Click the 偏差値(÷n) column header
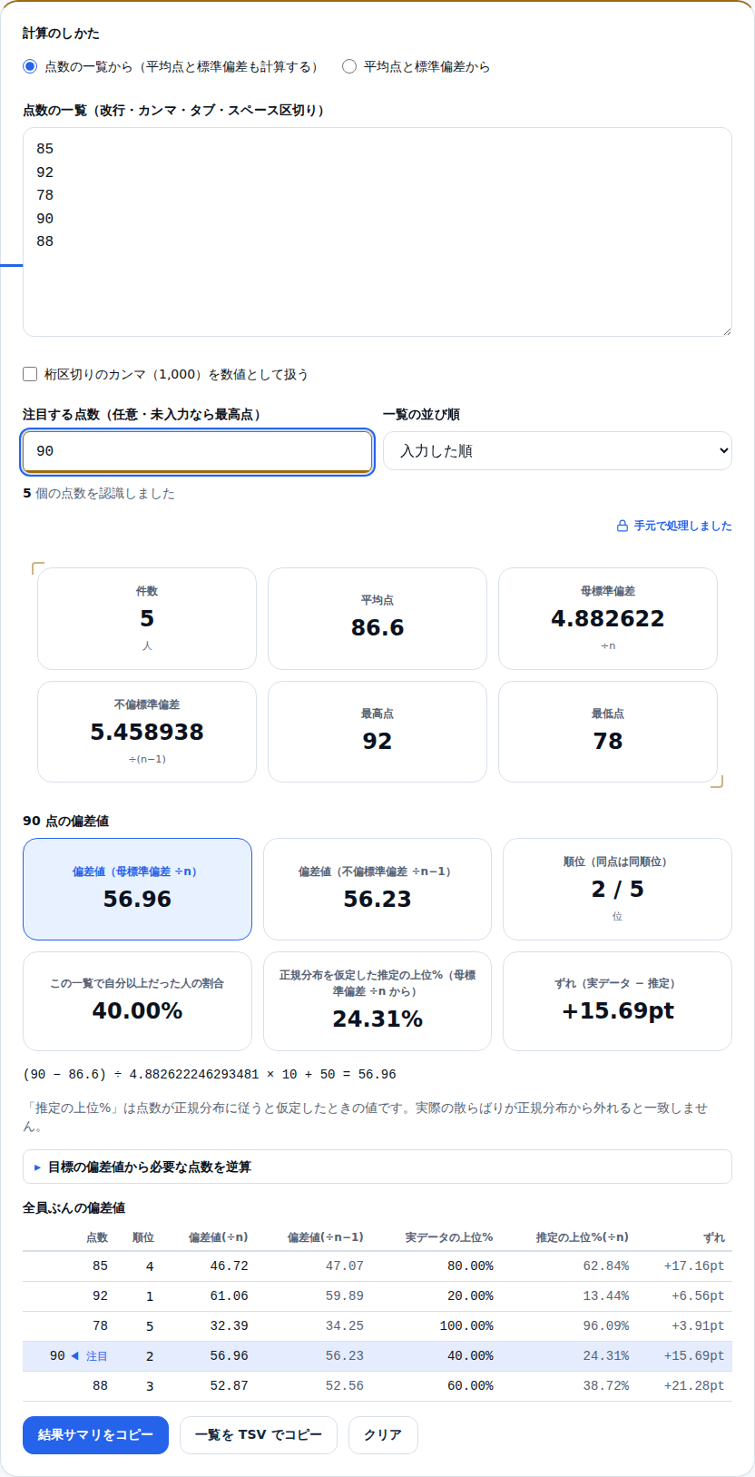 [218, 1237]
